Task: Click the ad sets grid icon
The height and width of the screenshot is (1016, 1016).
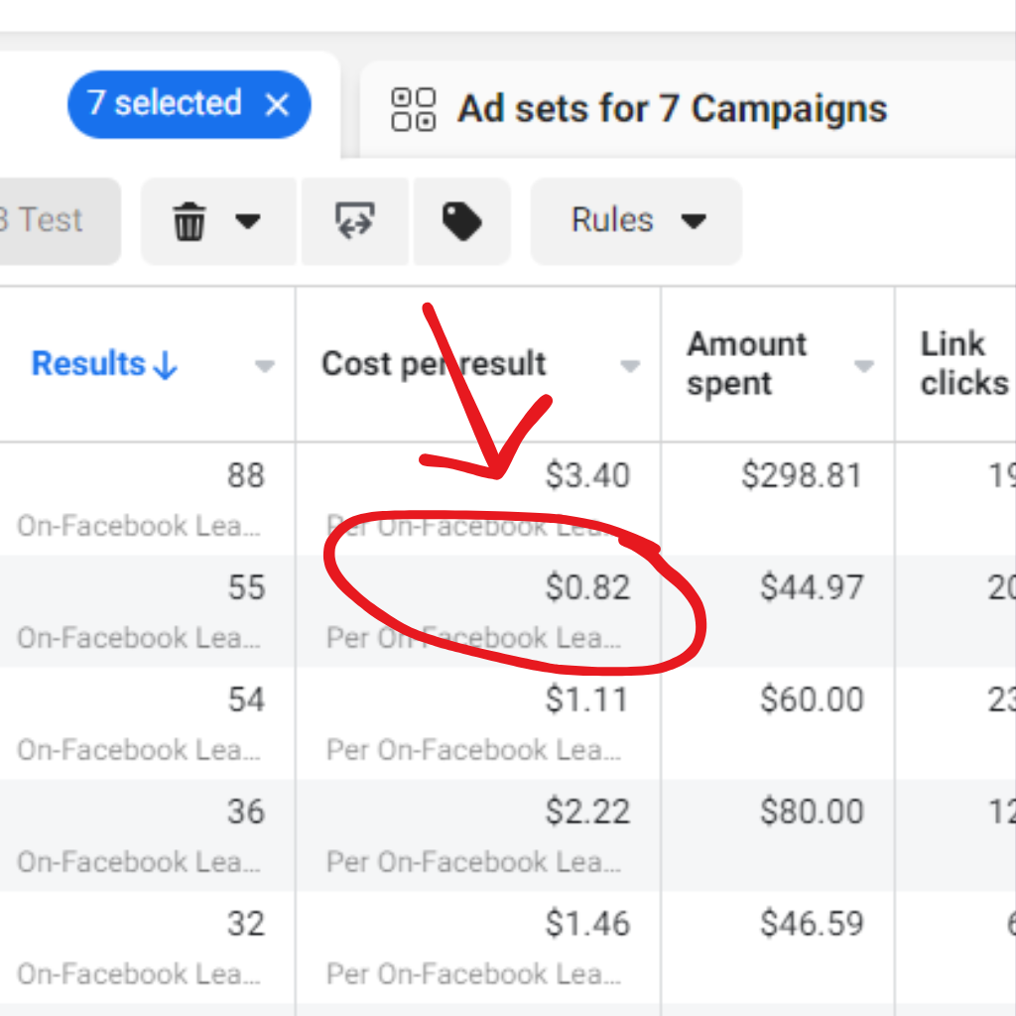Action: pyautogui.click(x=413, y=109)
